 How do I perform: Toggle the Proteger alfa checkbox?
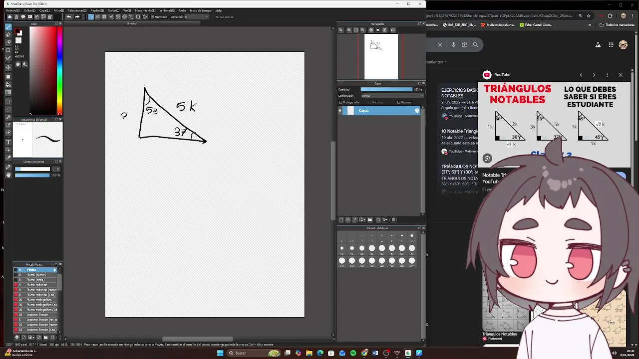click(x=340, y=102)
